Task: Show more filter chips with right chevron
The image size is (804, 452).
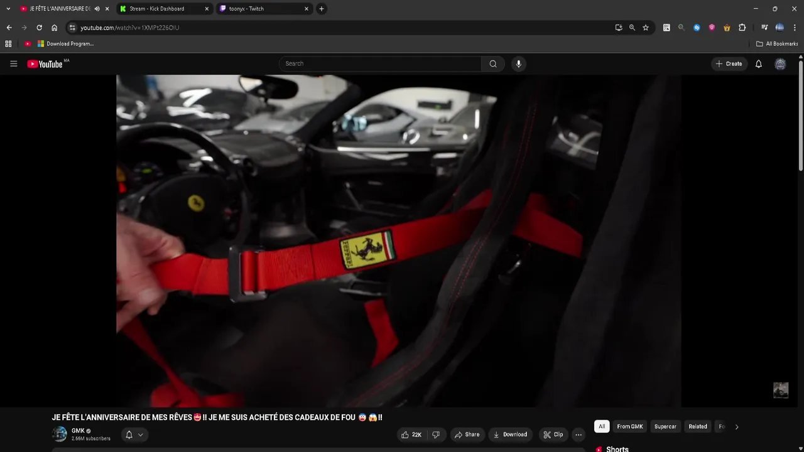Action: (737, 427)
